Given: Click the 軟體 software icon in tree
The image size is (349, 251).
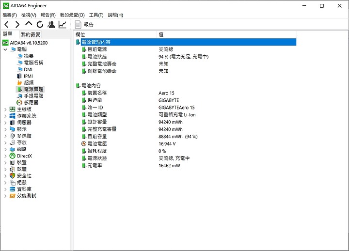Looking at the screenshot, I should (x=13, y=169).
